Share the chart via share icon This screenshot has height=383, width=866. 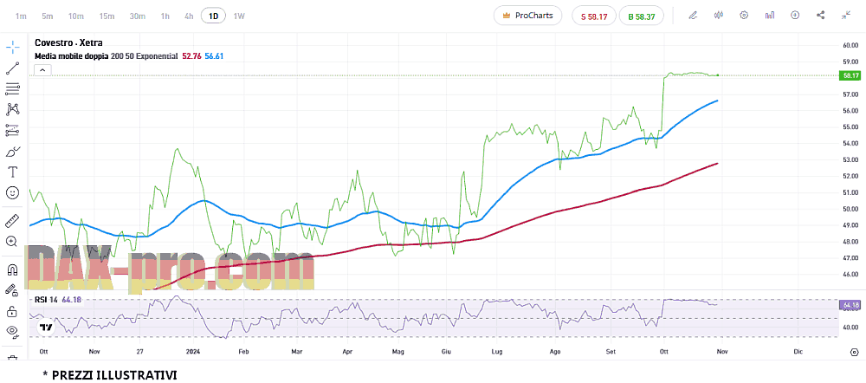821,16
